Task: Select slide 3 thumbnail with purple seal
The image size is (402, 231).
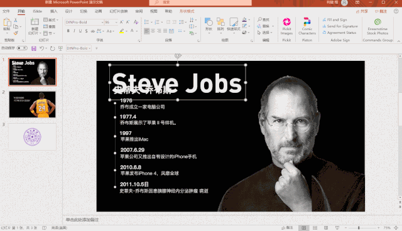Action: 32,137
